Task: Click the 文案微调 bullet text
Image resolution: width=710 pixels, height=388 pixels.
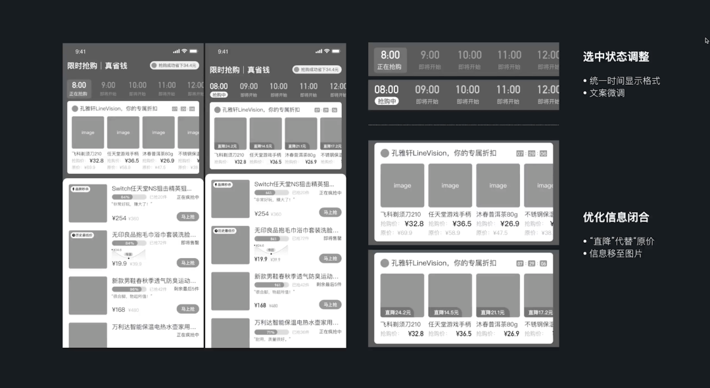Action: pos(607,93)
